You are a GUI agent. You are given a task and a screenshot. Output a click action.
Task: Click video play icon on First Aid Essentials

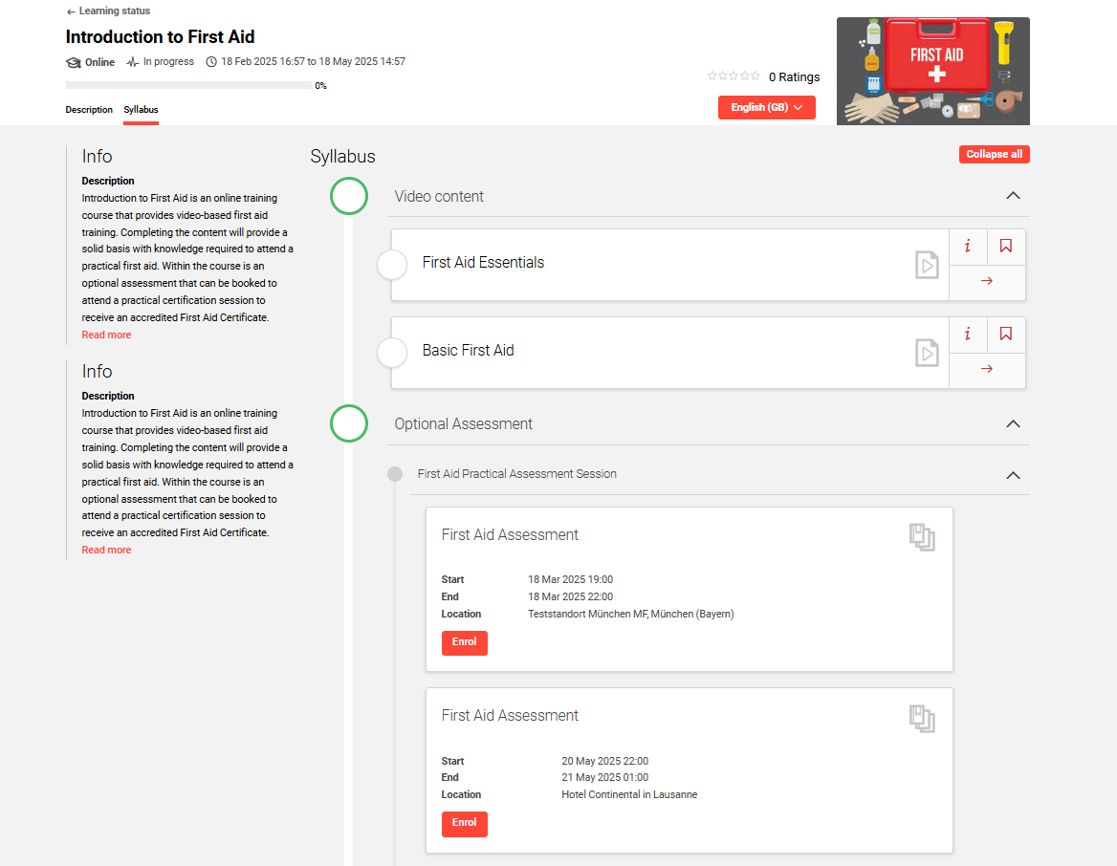tap(926, 265)
